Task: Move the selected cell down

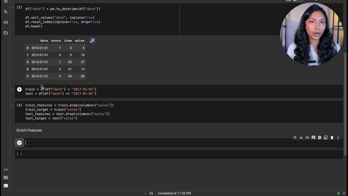Action: pos(301,138)
